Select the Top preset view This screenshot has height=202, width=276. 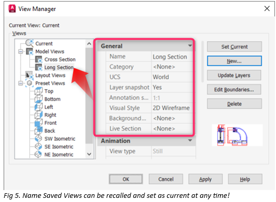point(49,91)
